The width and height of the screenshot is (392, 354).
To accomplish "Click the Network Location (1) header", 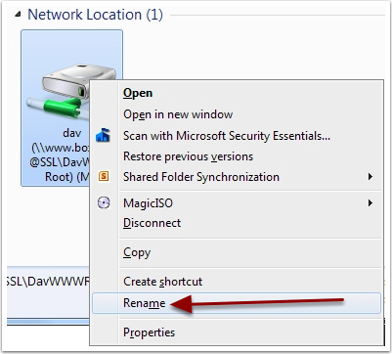I will tap(95, 15).
